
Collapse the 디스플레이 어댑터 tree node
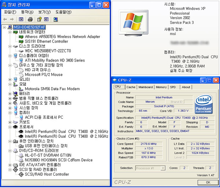(10, 56)
